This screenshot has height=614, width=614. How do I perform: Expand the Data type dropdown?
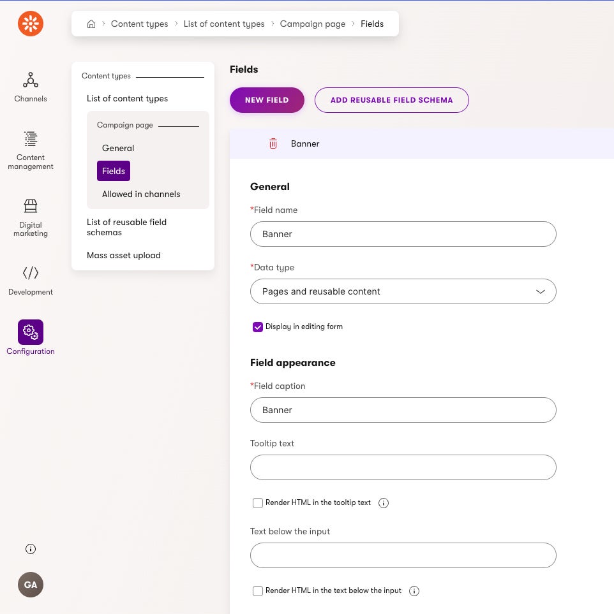coord(403,291)
